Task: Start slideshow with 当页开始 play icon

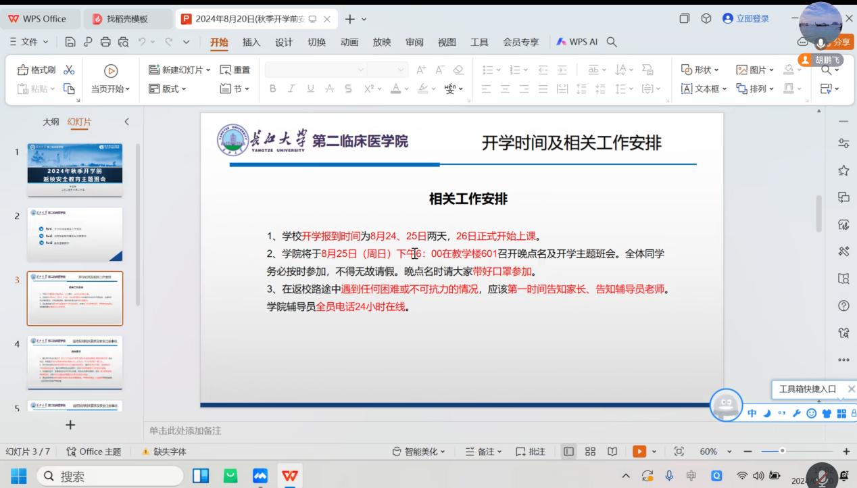Action: click(x=110, y=70)
